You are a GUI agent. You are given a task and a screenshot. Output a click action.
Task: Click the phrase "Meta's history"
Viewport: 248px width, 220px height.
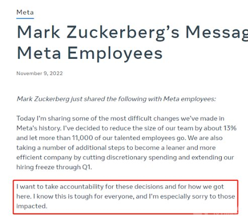[39, 128]
